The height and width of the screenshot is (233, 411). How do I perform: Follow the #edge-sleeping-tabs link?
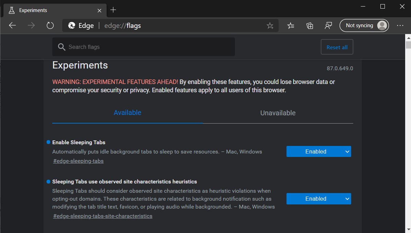(x=78, y=161)
